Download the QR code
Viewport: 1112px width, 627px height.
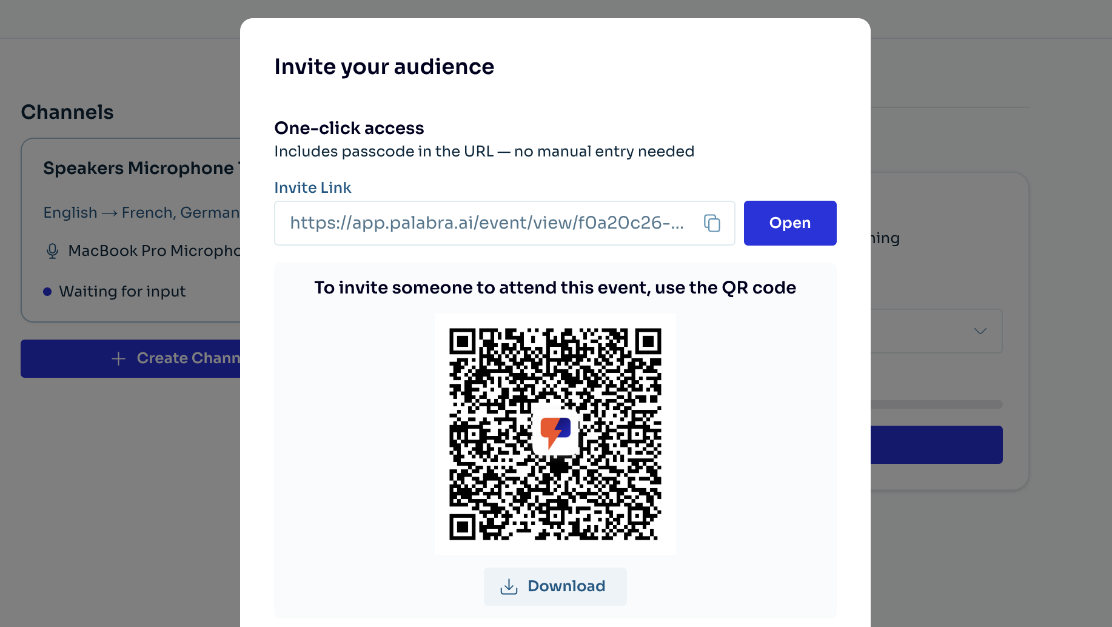click(555, 586)
